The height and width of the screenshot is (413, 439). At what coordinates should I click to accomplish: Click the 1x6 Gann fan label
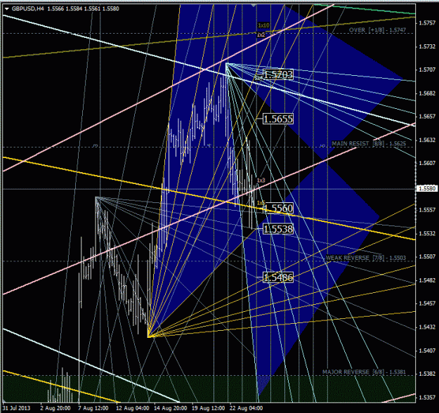pyautogui.click(x=261, y=203)
